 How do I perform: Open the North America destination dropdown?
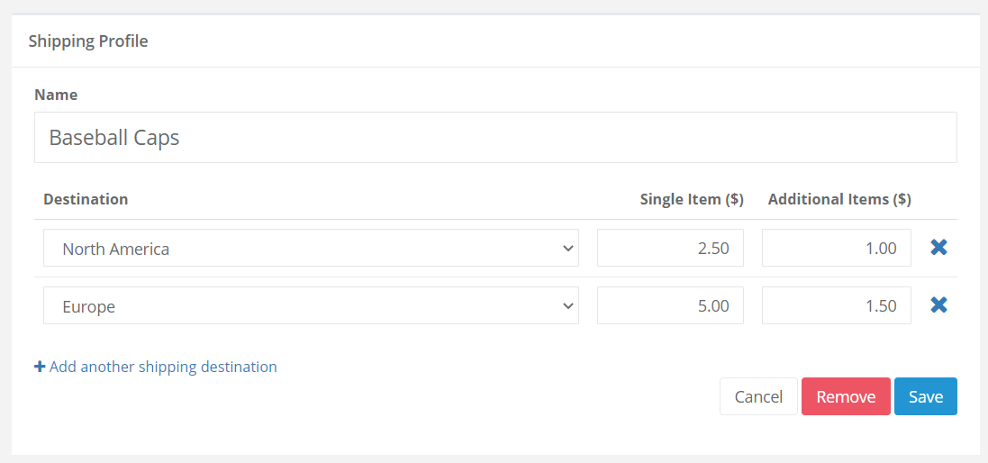tap(311, 248)
